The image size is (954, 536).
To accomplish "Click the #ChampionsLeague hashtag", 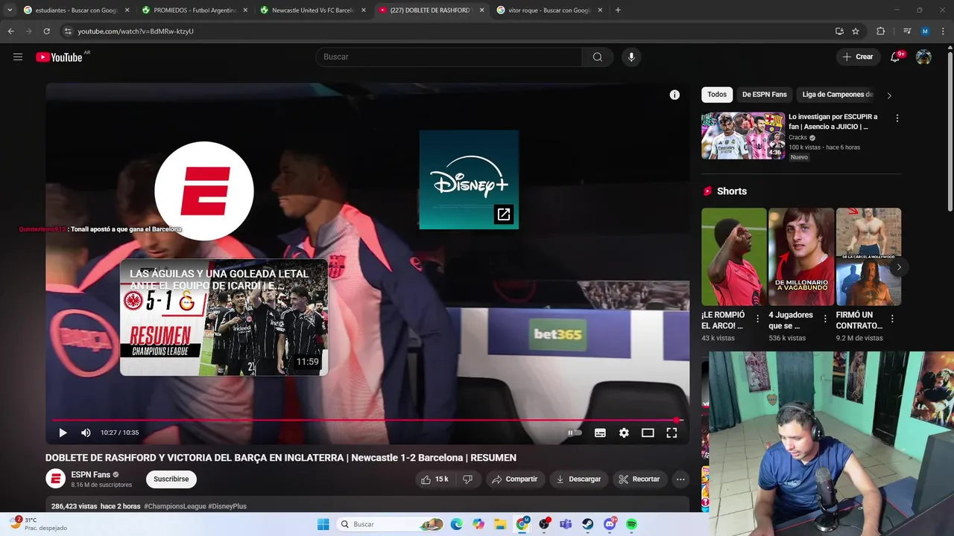I will (x=175, y=506).
